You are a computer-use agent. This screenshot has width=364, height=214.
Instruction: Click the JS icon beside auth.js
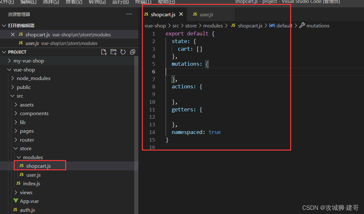tap(15, 210)
